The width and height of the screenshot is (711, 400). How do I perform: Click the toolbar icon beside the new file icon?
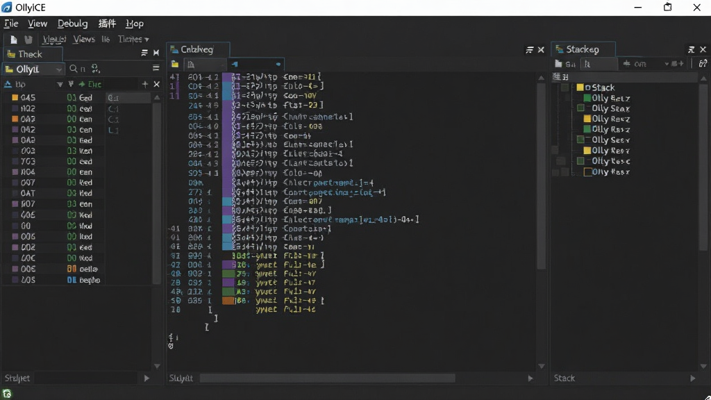pos(28,40)
